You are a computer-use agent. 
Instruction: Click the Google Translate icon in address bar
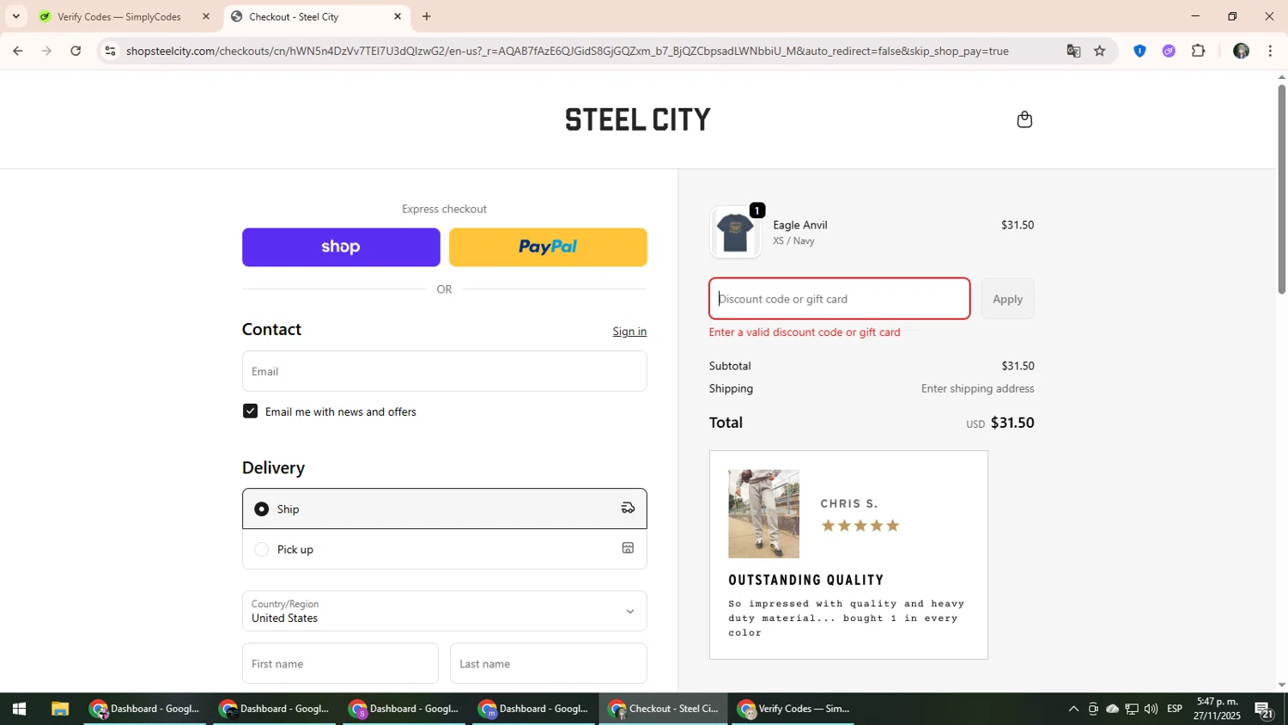coord(1073,51)
